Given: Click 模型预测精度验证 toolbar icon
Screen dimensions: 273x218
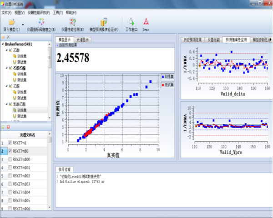Looking at the screenshot, I should coord(104,22).
